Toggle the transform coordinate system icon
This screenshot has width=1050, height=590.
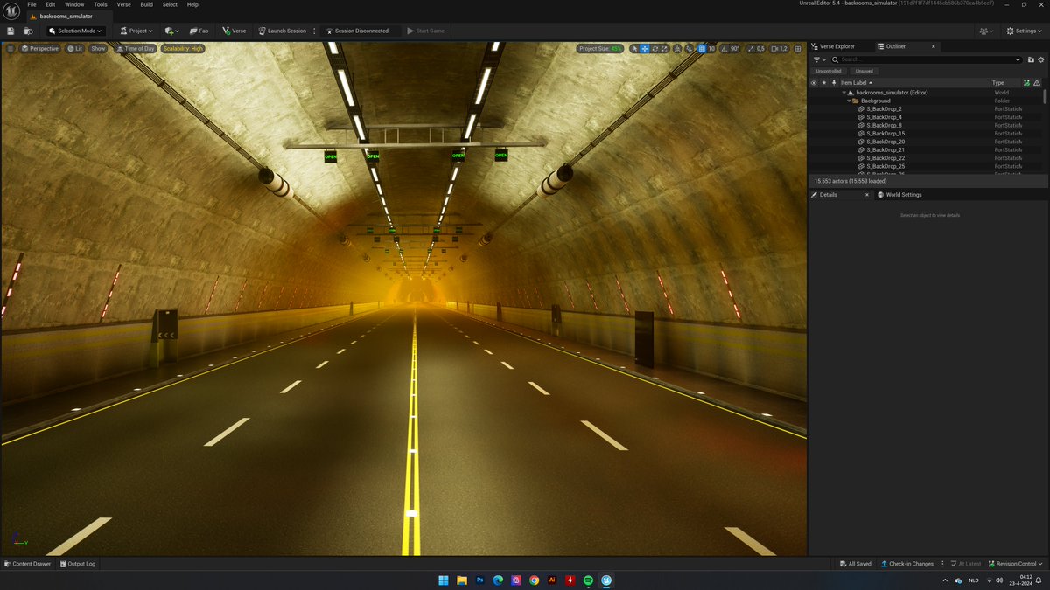coord(676,48)
